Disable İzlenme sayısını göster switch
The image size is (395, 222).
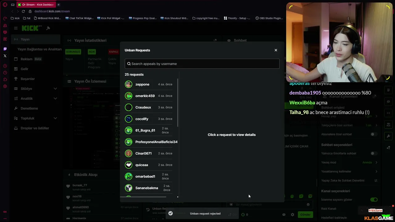coord(374,200)
